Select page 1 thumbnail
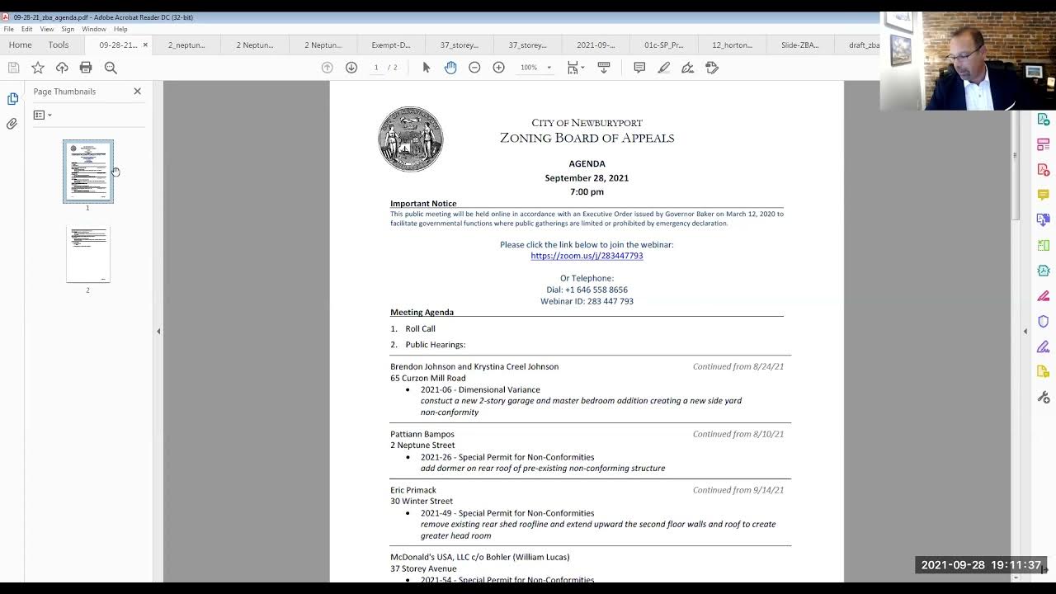The height and width of the screenshot is (594, 1056). point(88,172)
